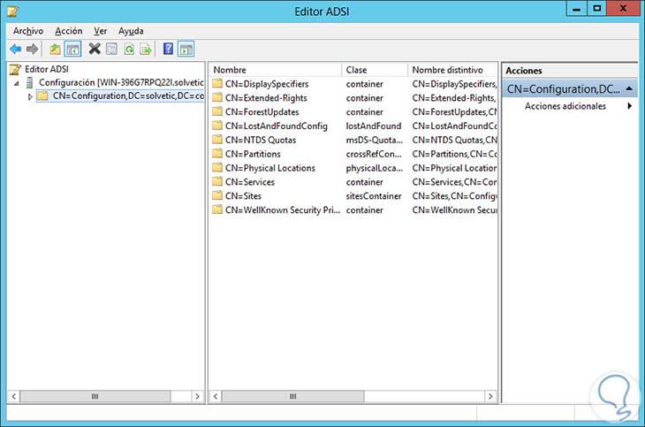Screen dimensions: 645x427
Task: Click folder icon of CN=Configuration tree node
Action: pos(42,96)
